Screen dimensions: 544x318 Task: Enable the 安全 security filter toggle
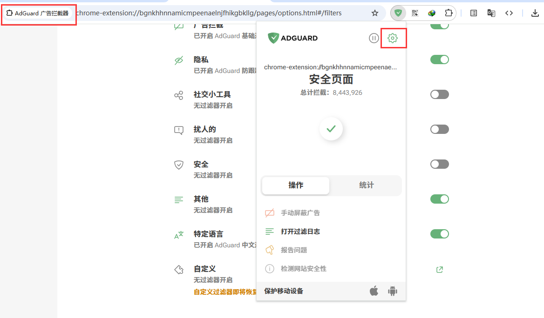point(439,164)
